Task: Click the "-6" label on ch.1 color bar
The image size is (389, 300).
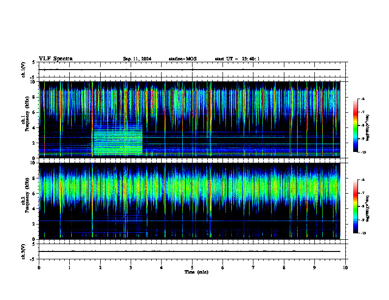Action: tap(362, 99)
